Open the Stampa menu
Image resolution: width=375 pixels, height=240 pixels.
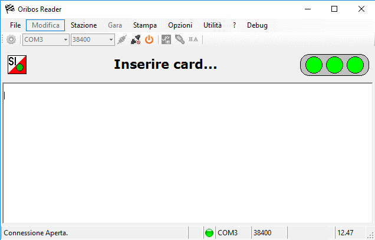click(145, 25)
